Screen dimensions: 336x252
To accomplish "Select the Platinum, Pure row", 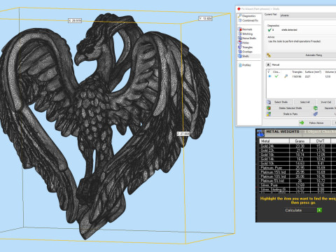I will (x=297, y=168).
